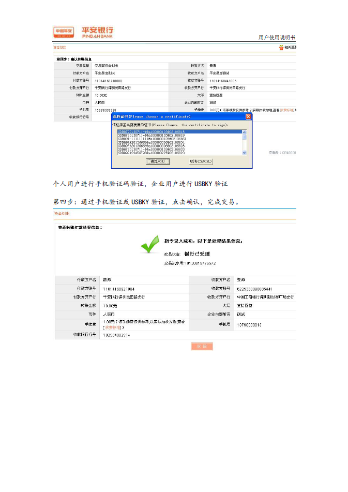The width and height of the screenshot is (348, 492).
Task: Click result payee account 6225380090085441
Action: coord(254,289)
